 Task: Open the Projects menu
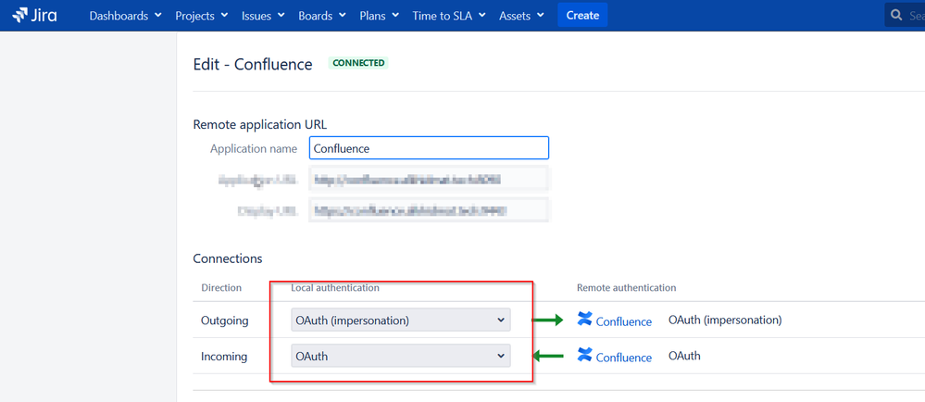(x=202, y=16)
